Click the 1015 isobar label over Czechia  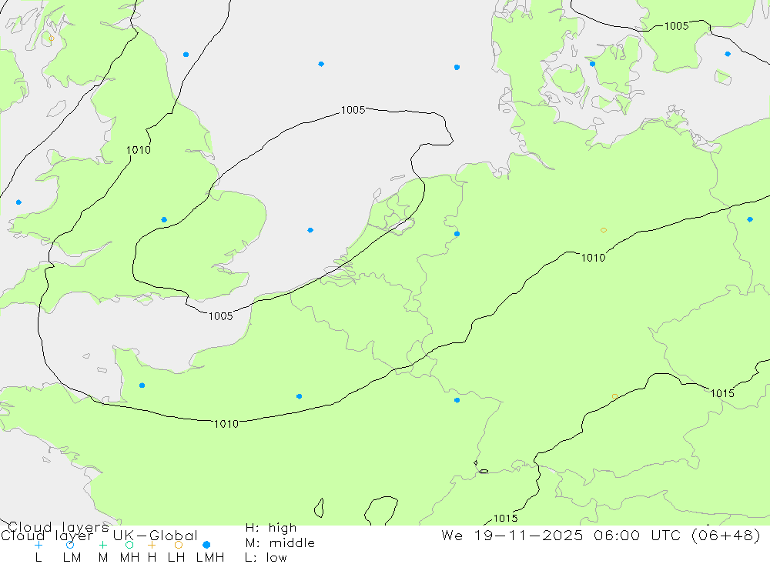(x=722, y=393)
